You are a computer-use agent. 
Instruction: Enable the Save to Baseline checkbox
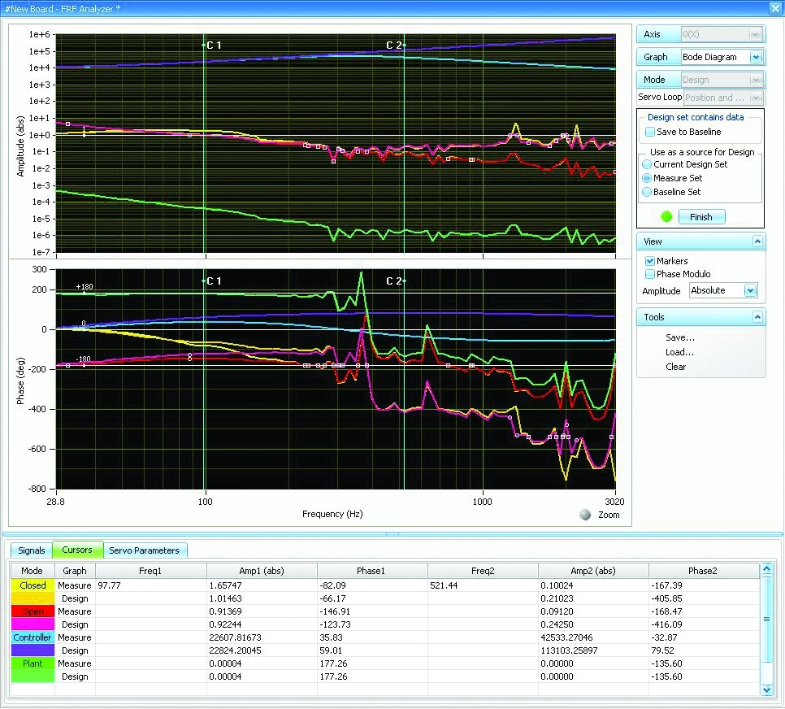click(x=649, y=130)
